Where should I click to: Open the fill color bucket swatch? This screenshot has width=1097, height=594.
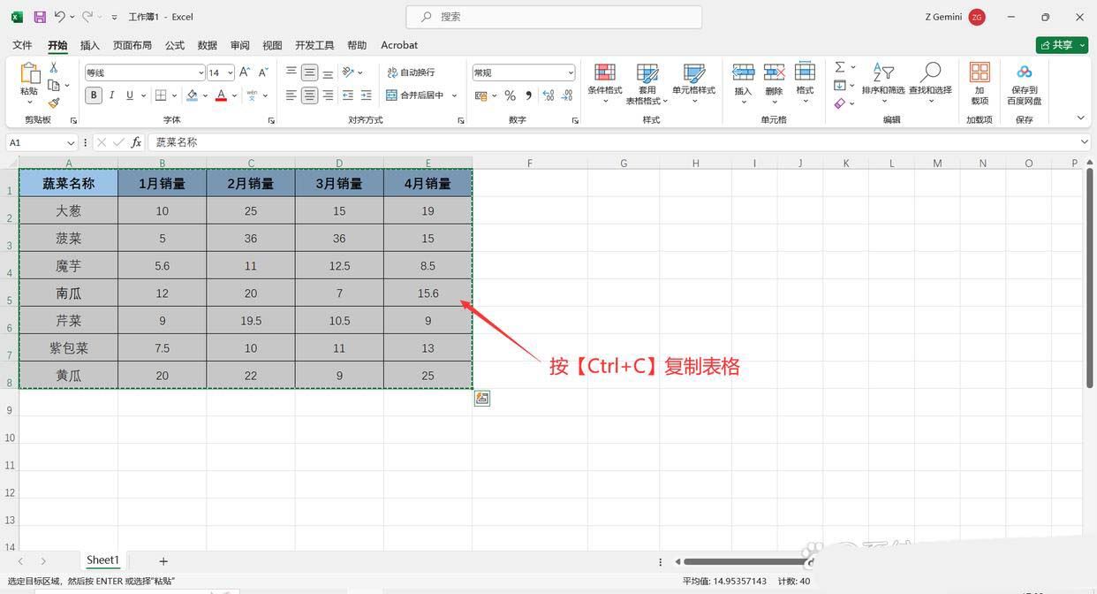click(x=193, y=95)
